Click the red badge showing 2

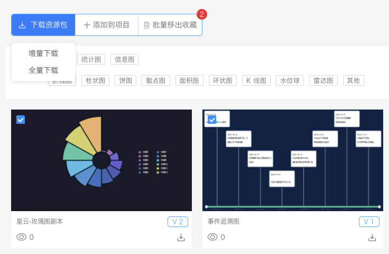coord(202,14)
